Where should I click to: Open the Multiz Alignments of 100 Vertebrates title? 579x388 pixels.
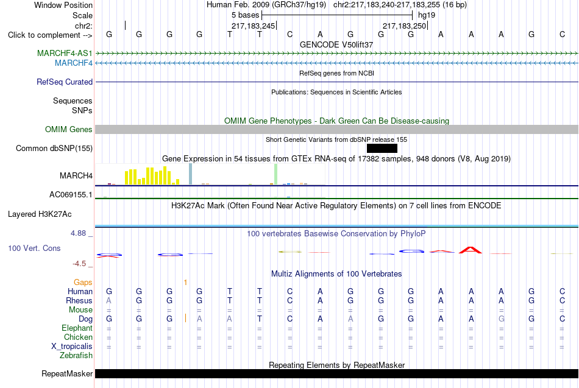336,274
